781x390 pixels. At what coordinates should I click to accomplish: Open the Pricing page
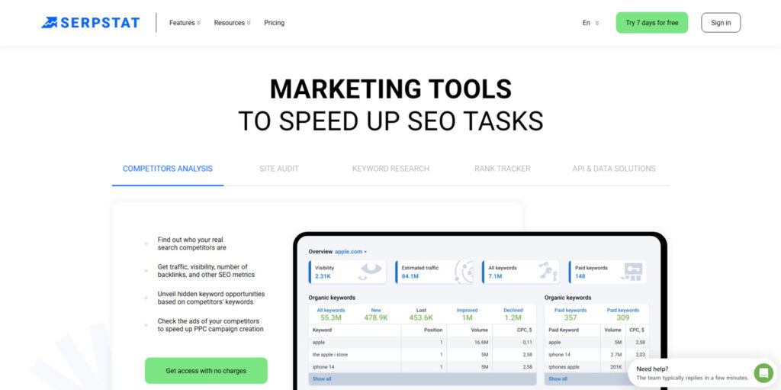(274, 22)
